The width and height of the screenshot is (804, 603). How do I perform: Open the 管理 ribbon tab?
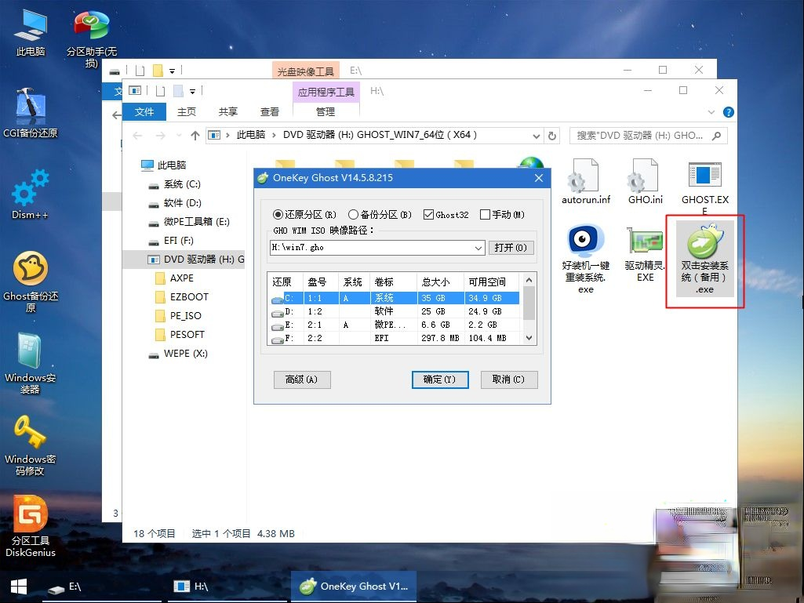pos(326,112)
